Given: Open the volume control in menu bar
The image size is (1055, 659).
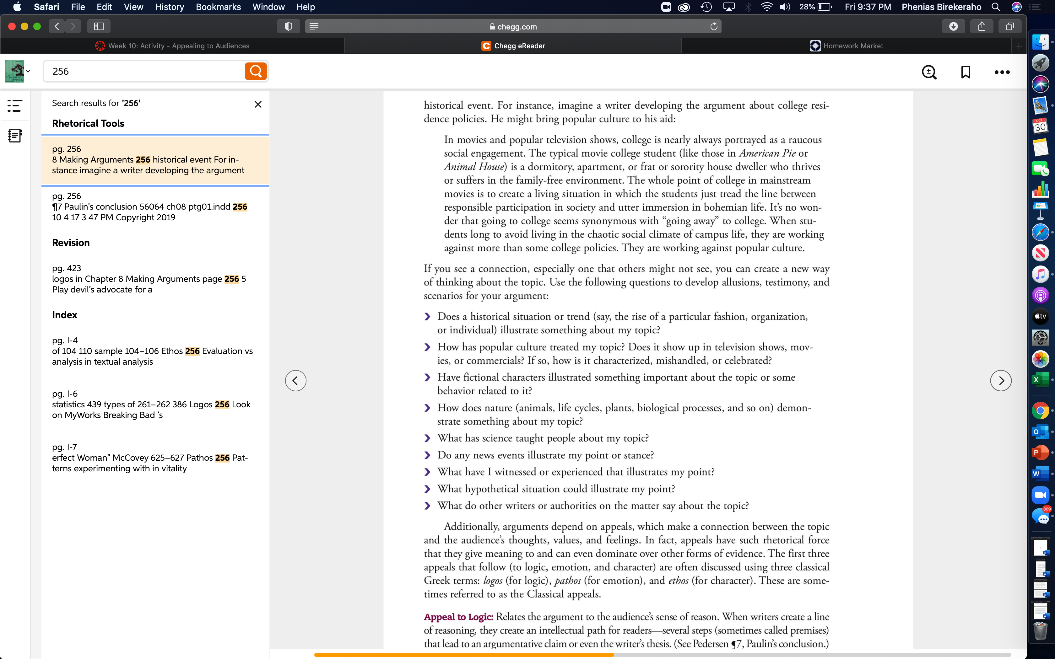Looking at the screenshot, I should pyautogui.click(x=785, y=7).
